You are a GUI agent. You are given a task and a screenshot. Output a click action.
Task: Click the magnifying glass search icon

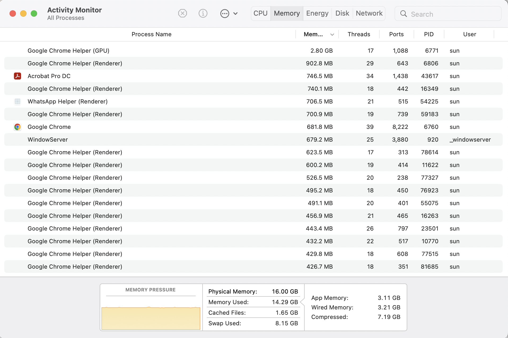tap(404, 14)
